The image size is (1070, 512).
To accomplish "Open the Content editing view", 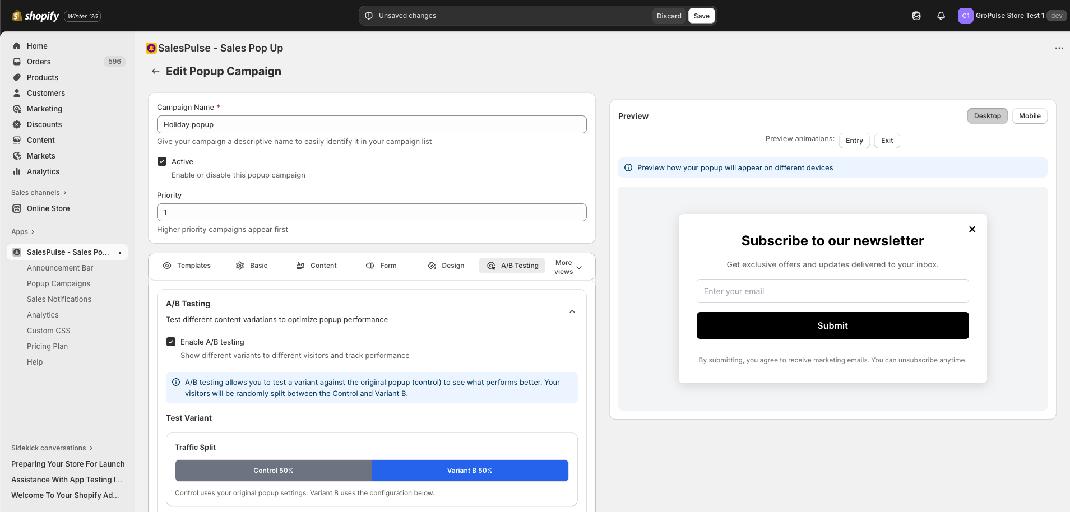I will pyautogui.click(x=316, y=265).
